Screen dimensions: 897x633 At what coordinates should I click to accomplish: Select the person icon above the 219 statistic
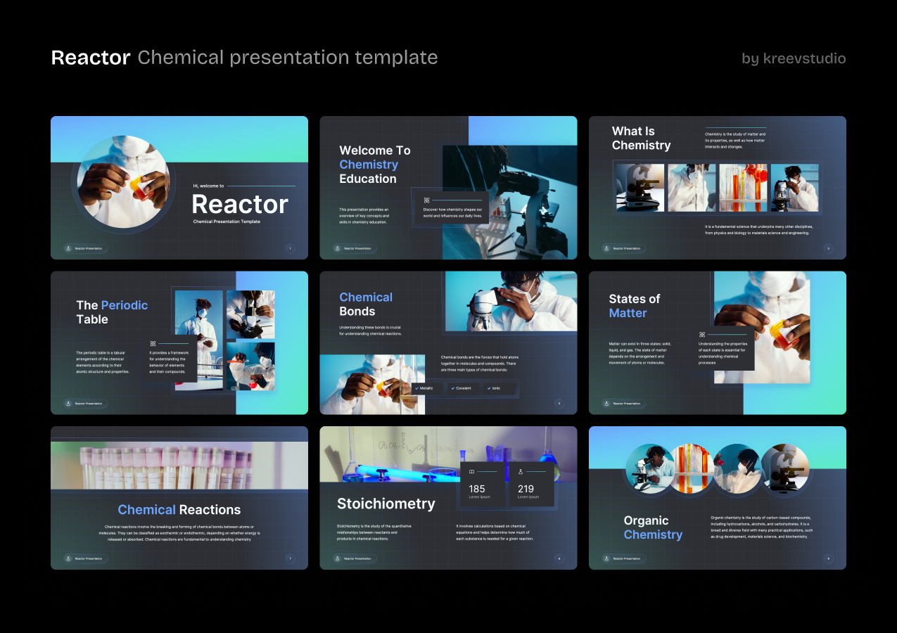coord(521,472)
